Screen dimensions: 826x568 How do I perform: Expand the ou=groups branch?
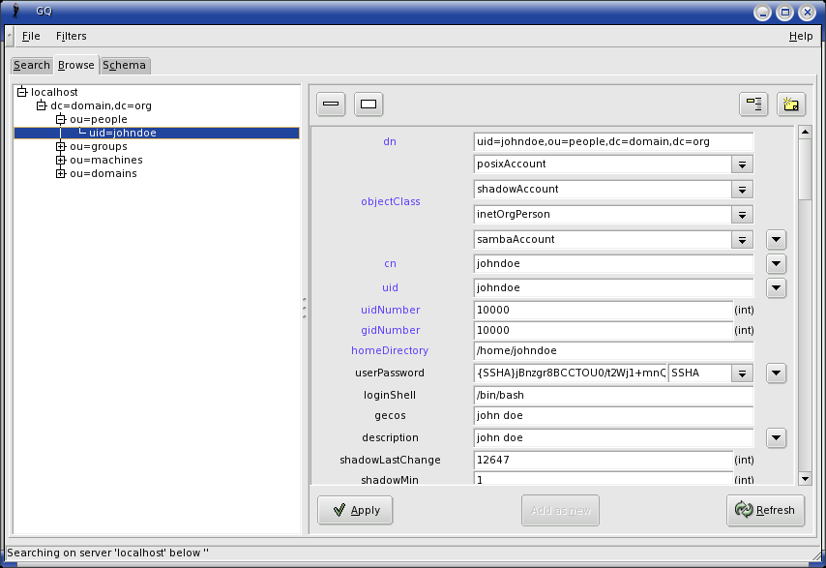(x=61, y=146)
